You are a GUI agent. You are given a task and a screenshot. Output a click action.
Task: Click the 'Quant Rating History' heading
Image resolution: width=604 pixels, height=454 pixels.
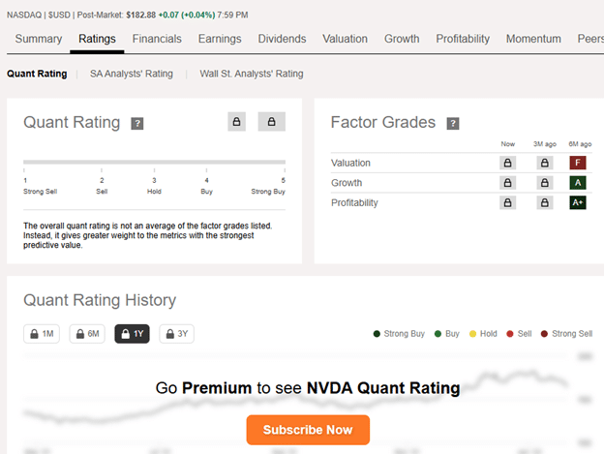coord(100,300)
